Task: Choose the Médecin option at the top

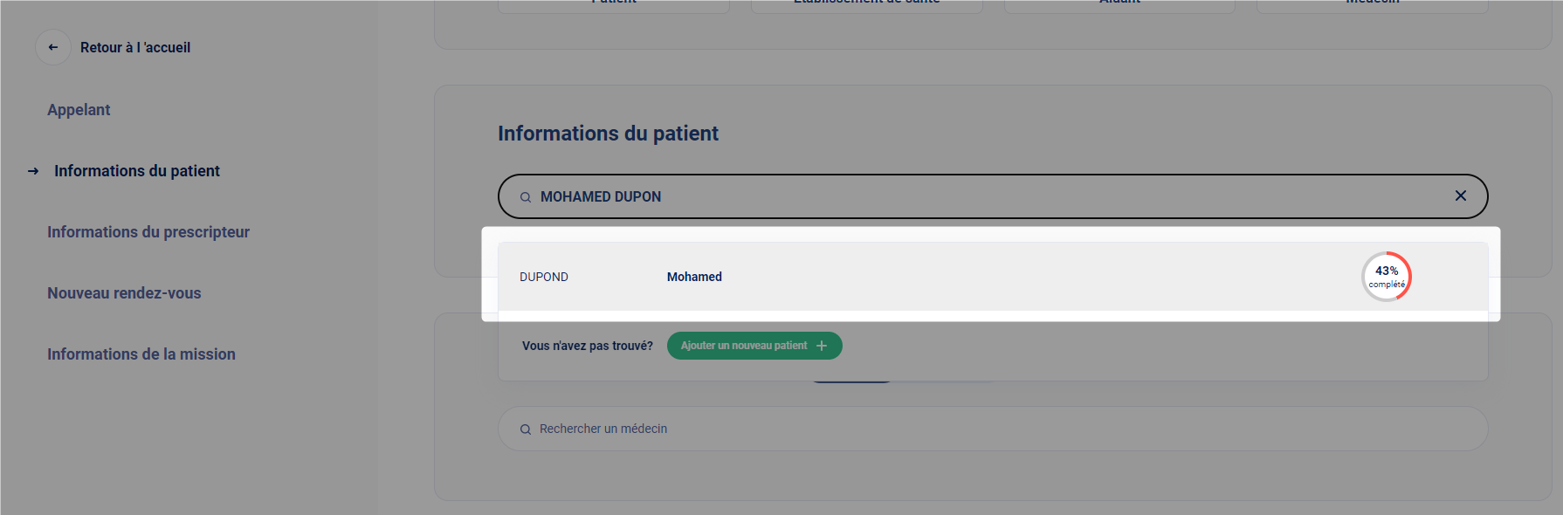Action: (1372, 4)
